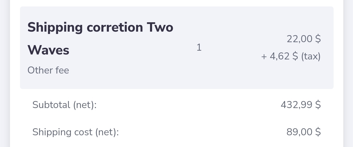Click the dollar sign after 89,00
Image resolution: width=353 pixels, height=147 pixels.
pos(318,132)
